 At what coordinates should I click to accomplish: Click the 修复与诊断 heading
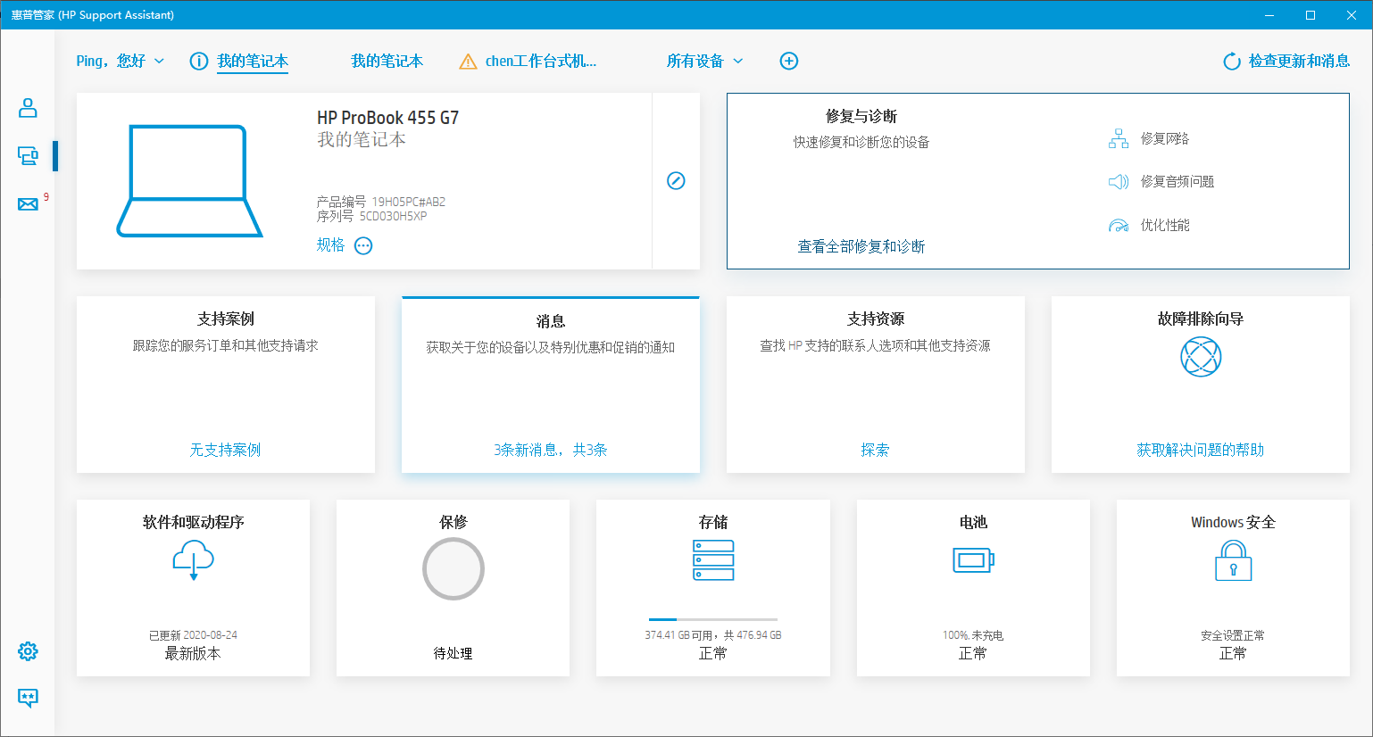861,116
